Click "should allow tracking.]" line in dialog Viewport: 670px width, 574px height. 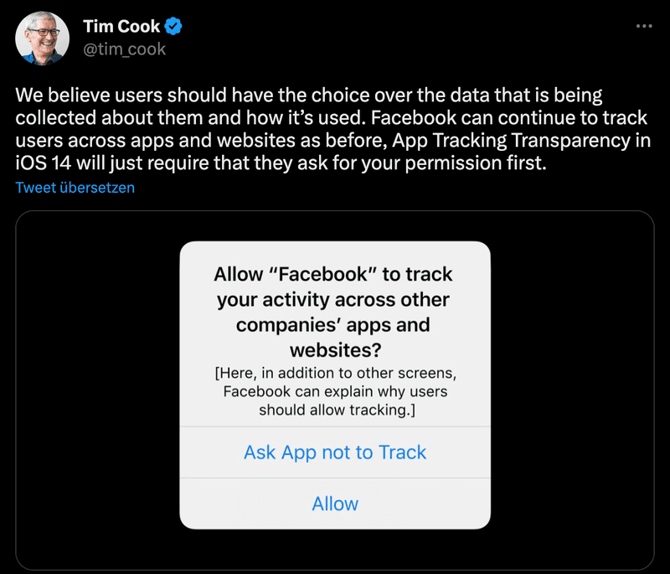point(338,410)
